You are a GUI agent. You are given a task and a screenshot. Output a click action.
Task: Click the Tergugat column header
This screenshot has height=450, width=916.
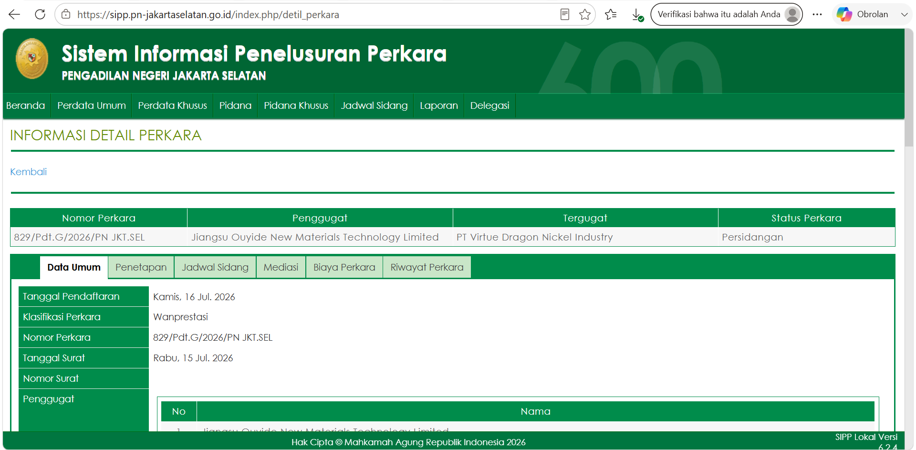(x=585, y=218)
